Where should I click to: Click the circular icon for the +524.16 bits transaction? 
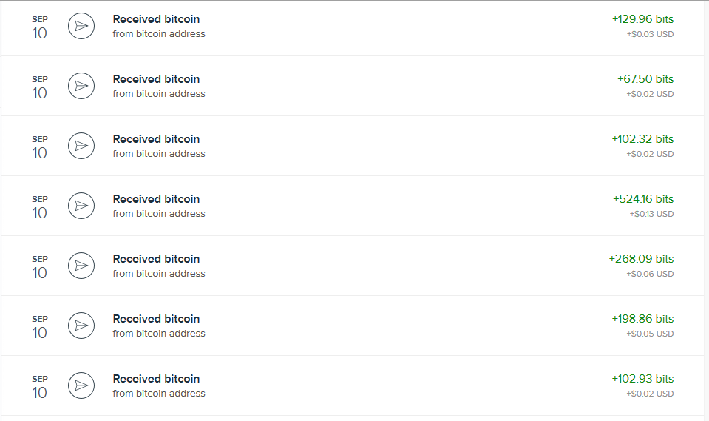coord(81,206)
